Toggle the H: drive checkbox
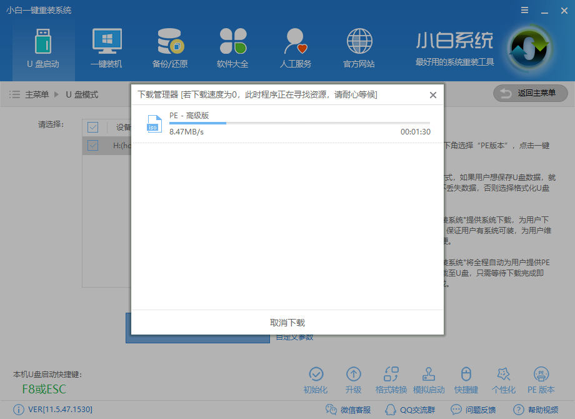Viewport: 575px width, 419px height. [x=92, y=145]
